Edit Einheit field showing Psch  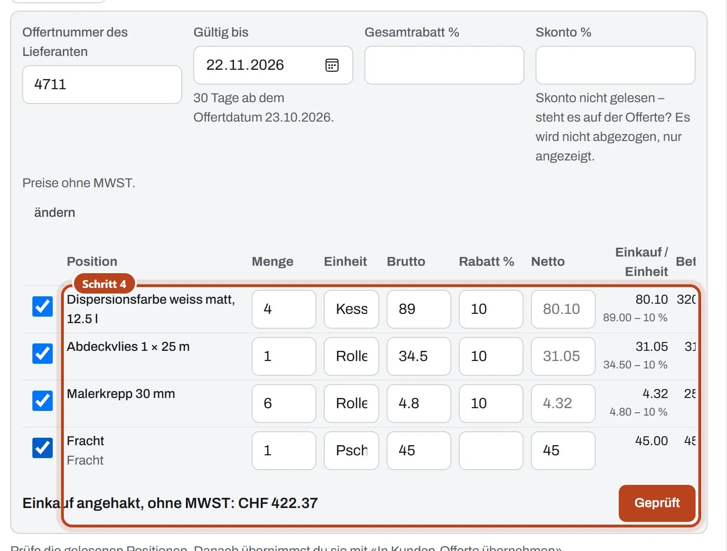[x=351, y=451]
